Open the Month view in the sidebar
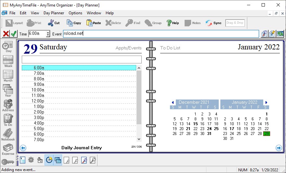This screenshot has height=173, width=286. [8, 76]
